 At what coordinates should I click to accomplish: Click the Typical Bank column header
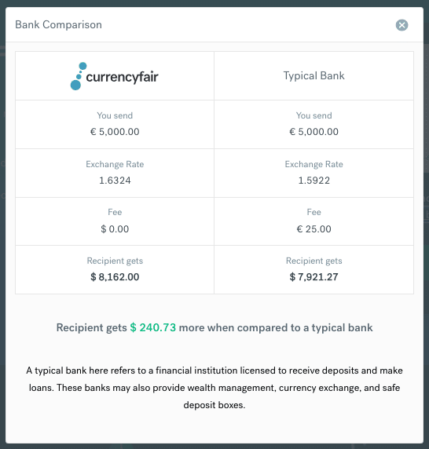(x=313, y=75)
